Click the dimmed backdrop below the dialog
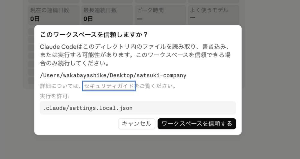The width and height of the screenshot is (300, 159). tap(138, 148)
